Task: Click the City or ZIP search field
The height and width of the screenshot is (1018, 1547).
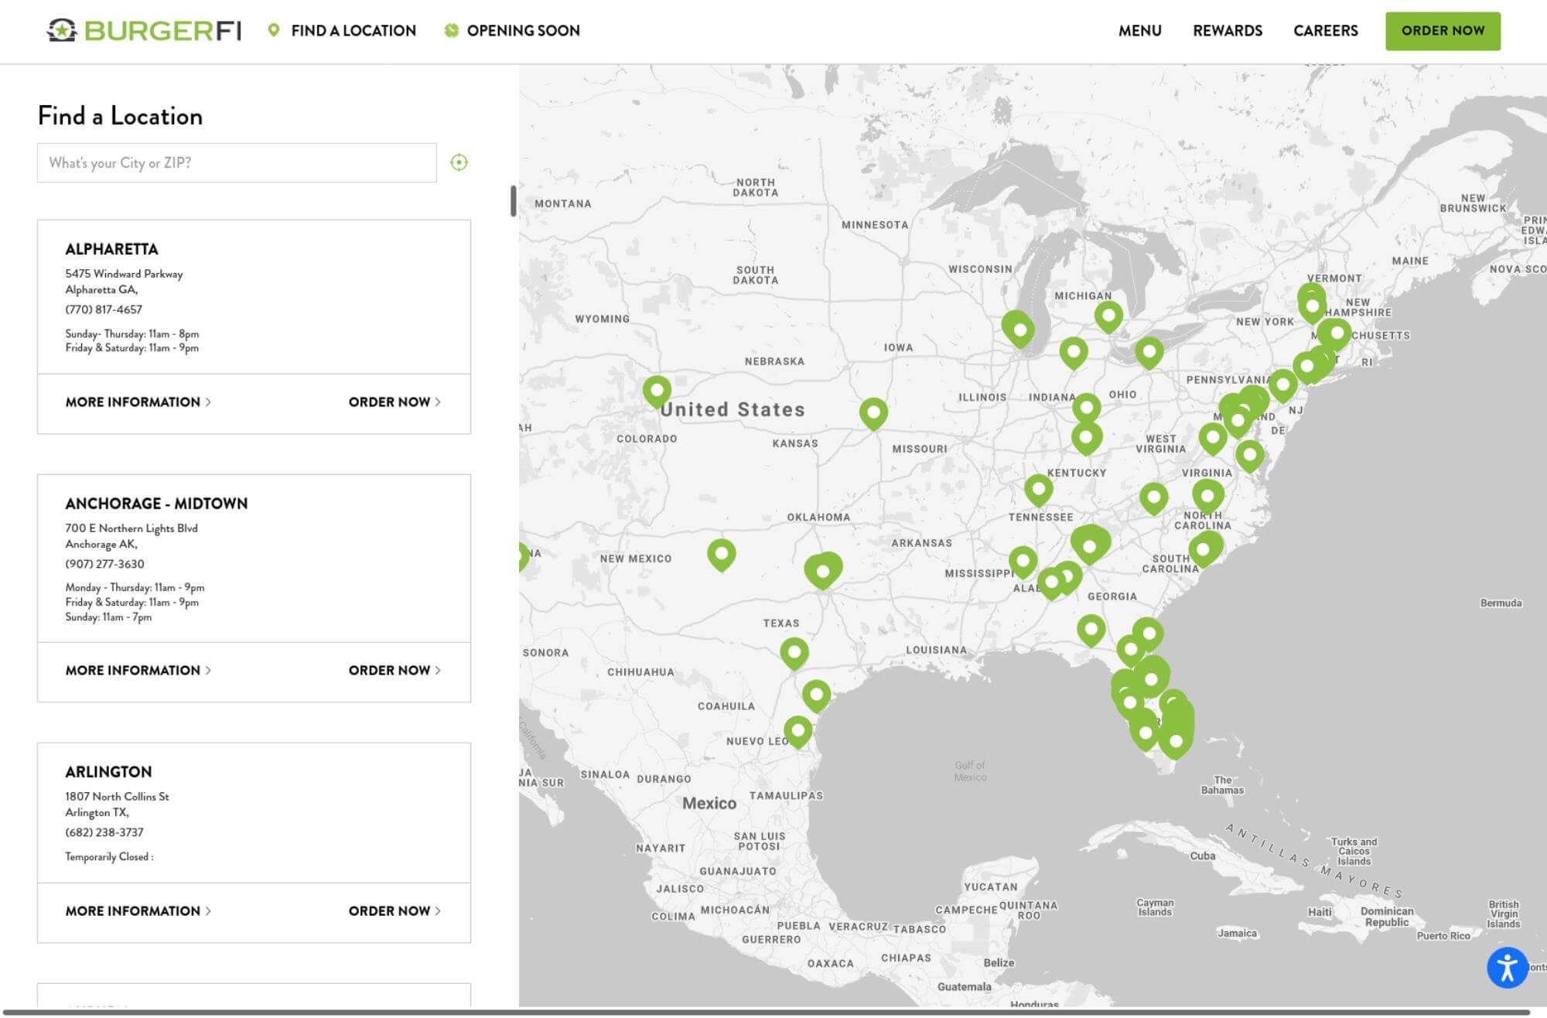Action: click(x=237, y=162)
